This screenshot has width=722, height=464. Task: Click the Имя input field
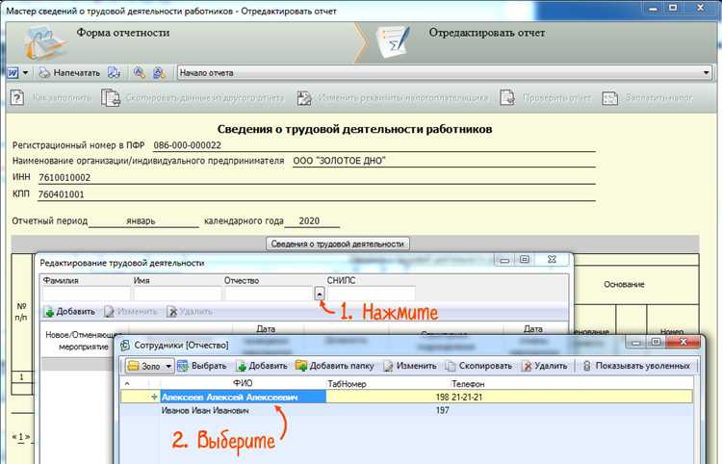177,294
